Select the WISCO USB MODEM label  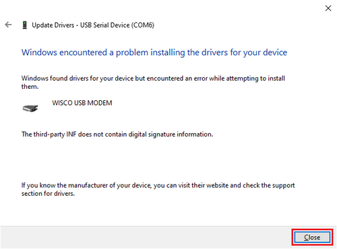(82, 103)
